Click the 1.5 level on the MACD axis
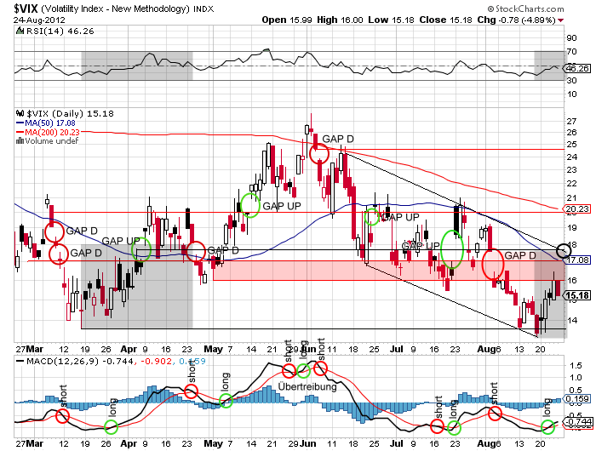Image resolution: width=596 pixels, height=451 pixels. [576, 366]
